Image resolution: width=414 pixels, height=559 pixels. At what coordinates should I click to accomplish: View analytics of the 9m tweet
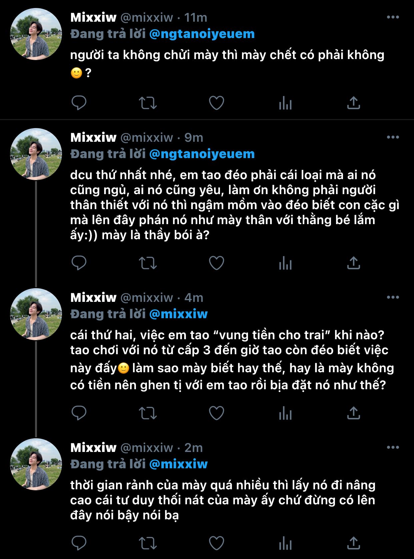[x=285, y=263]
